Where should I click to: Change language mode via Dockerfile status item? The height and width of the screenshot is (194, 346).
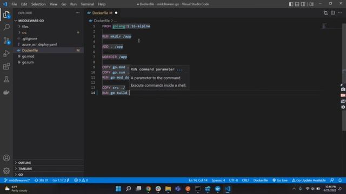coord(261,180)
